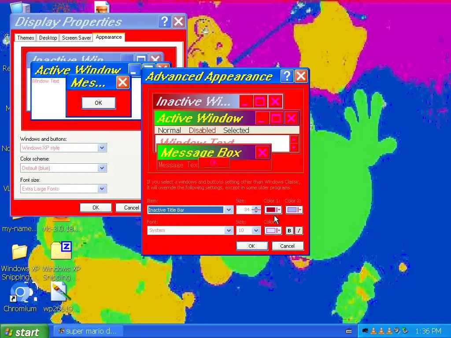Click the Start button

pyautogui.click(x=24, y=332)
